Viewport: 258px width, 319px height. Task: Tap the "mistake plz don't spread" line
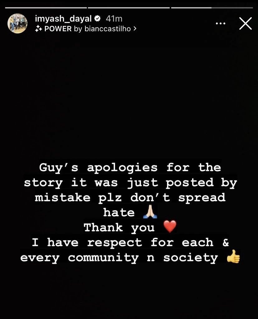(130, 198)
